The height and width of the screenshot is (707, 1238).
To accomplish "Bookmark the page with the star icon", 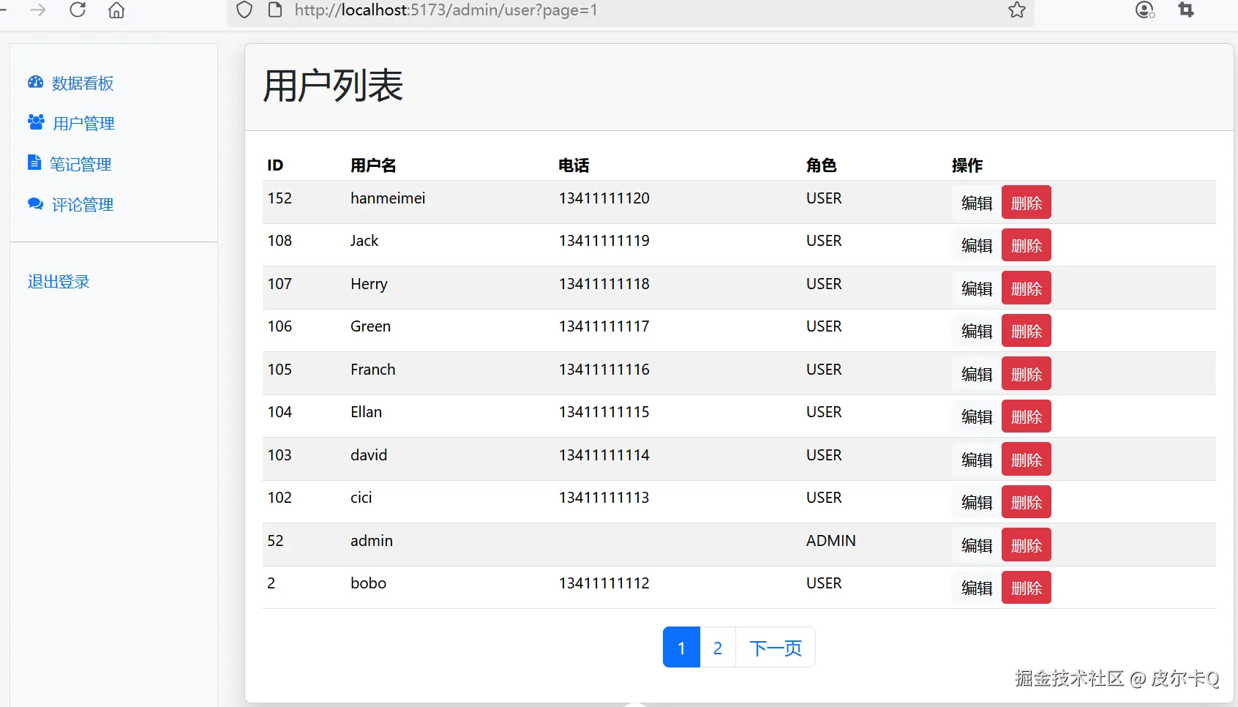I will [x=1016, y=10].
